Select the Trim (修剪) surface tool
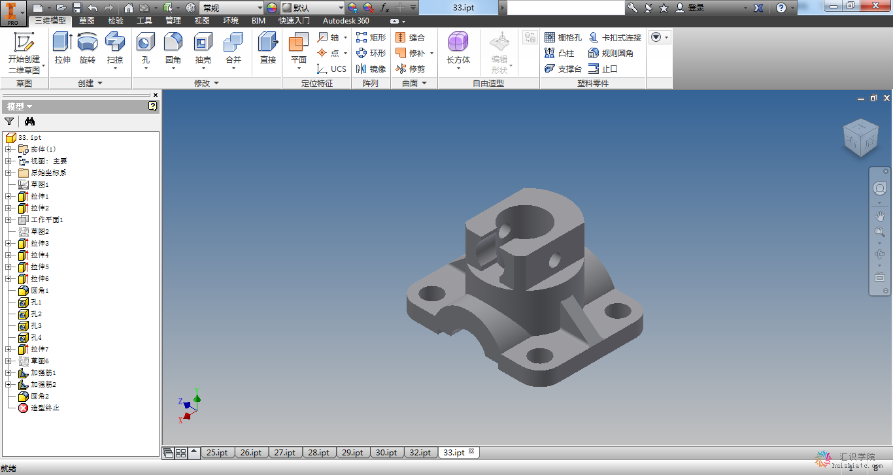This screenshot has height=475, width=893. 411,69
